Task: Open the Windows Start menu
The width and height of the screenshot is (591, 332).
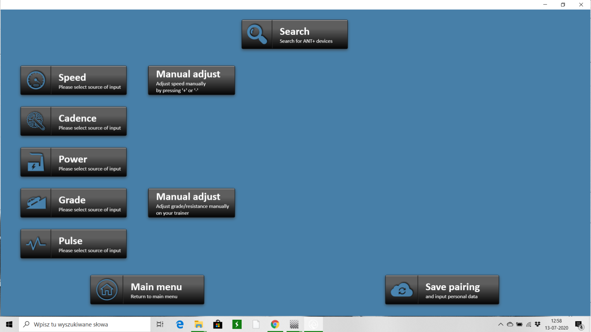Action: click(x=9, y=324)
